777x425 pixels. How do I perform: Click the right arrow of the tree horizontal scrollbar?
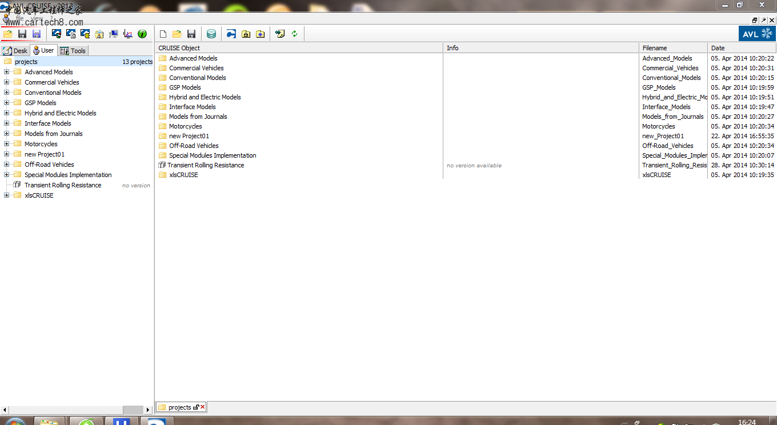pos(149,410)
